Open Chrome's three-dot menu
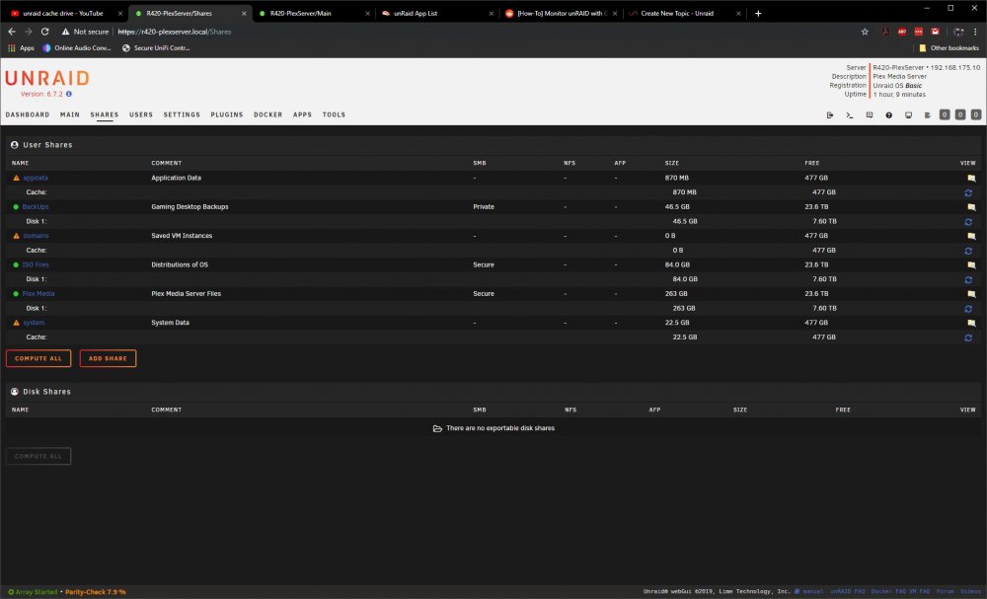The height and width of the screenshot is (599, 987). click(x=975, y=32)
